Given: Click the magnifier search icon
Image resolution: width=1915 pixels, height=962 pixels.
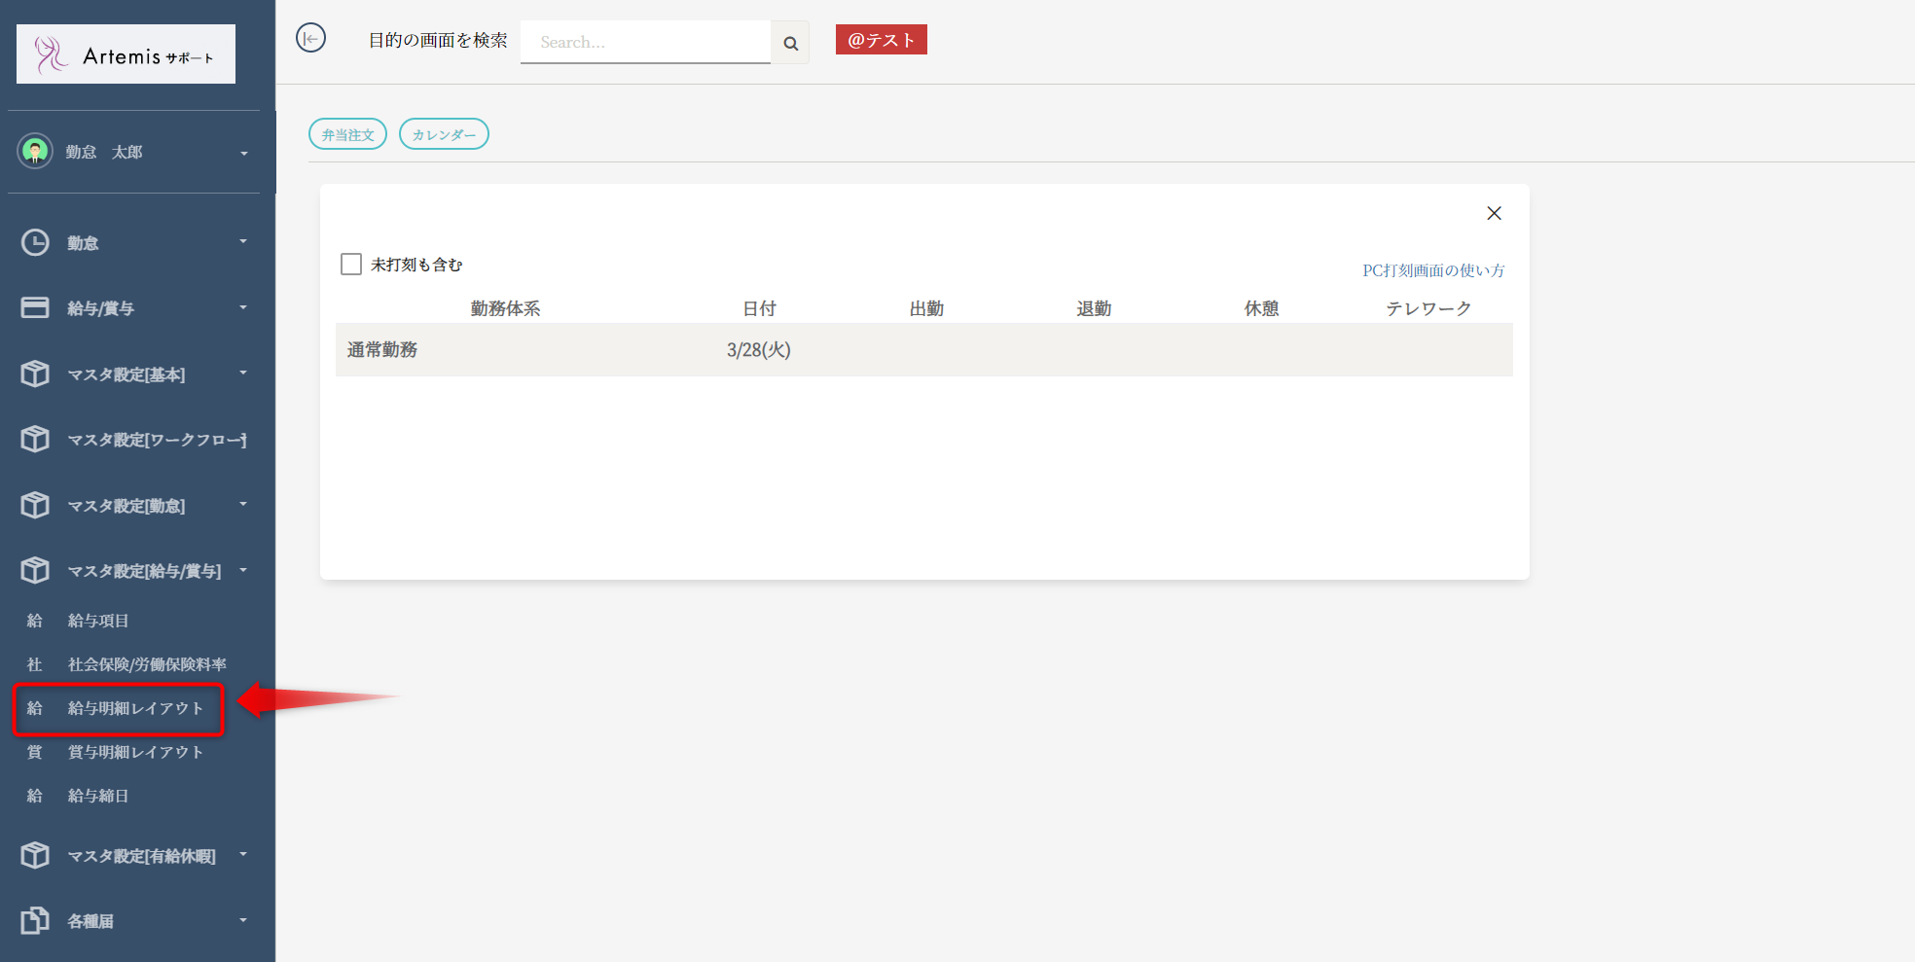Looking at the screenshot, I should [790, 43].
